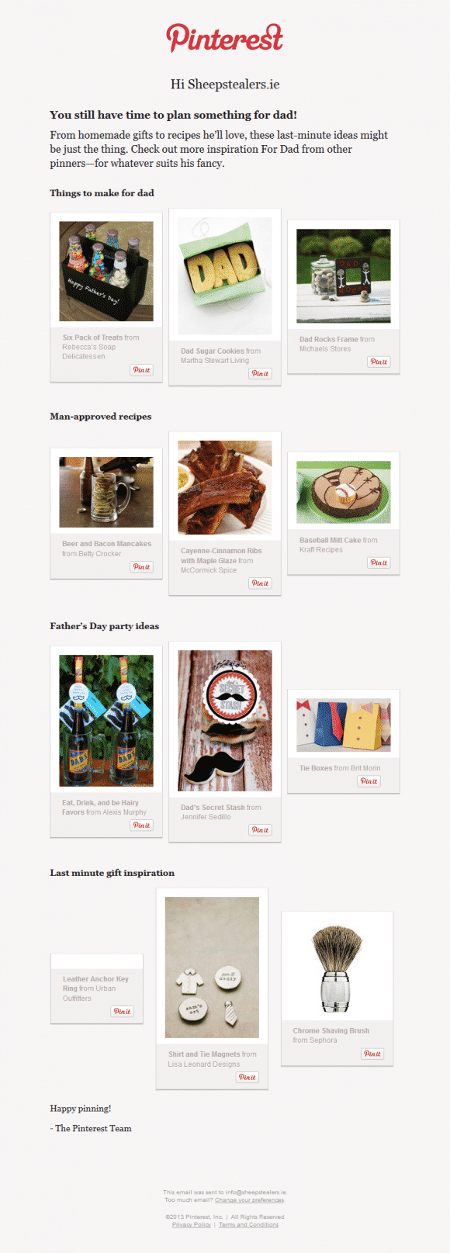Pin the Chrome Shaving Brush gift

coord(372,1054)
